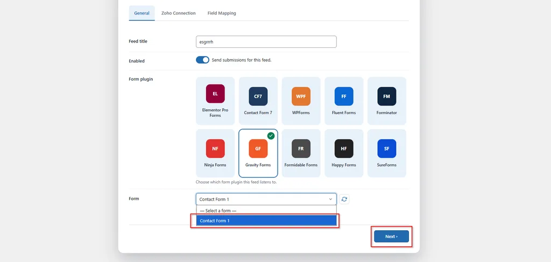
Task: Go to the Field Mapping tab
Action: pyautogui.click(x=222, y=13)
